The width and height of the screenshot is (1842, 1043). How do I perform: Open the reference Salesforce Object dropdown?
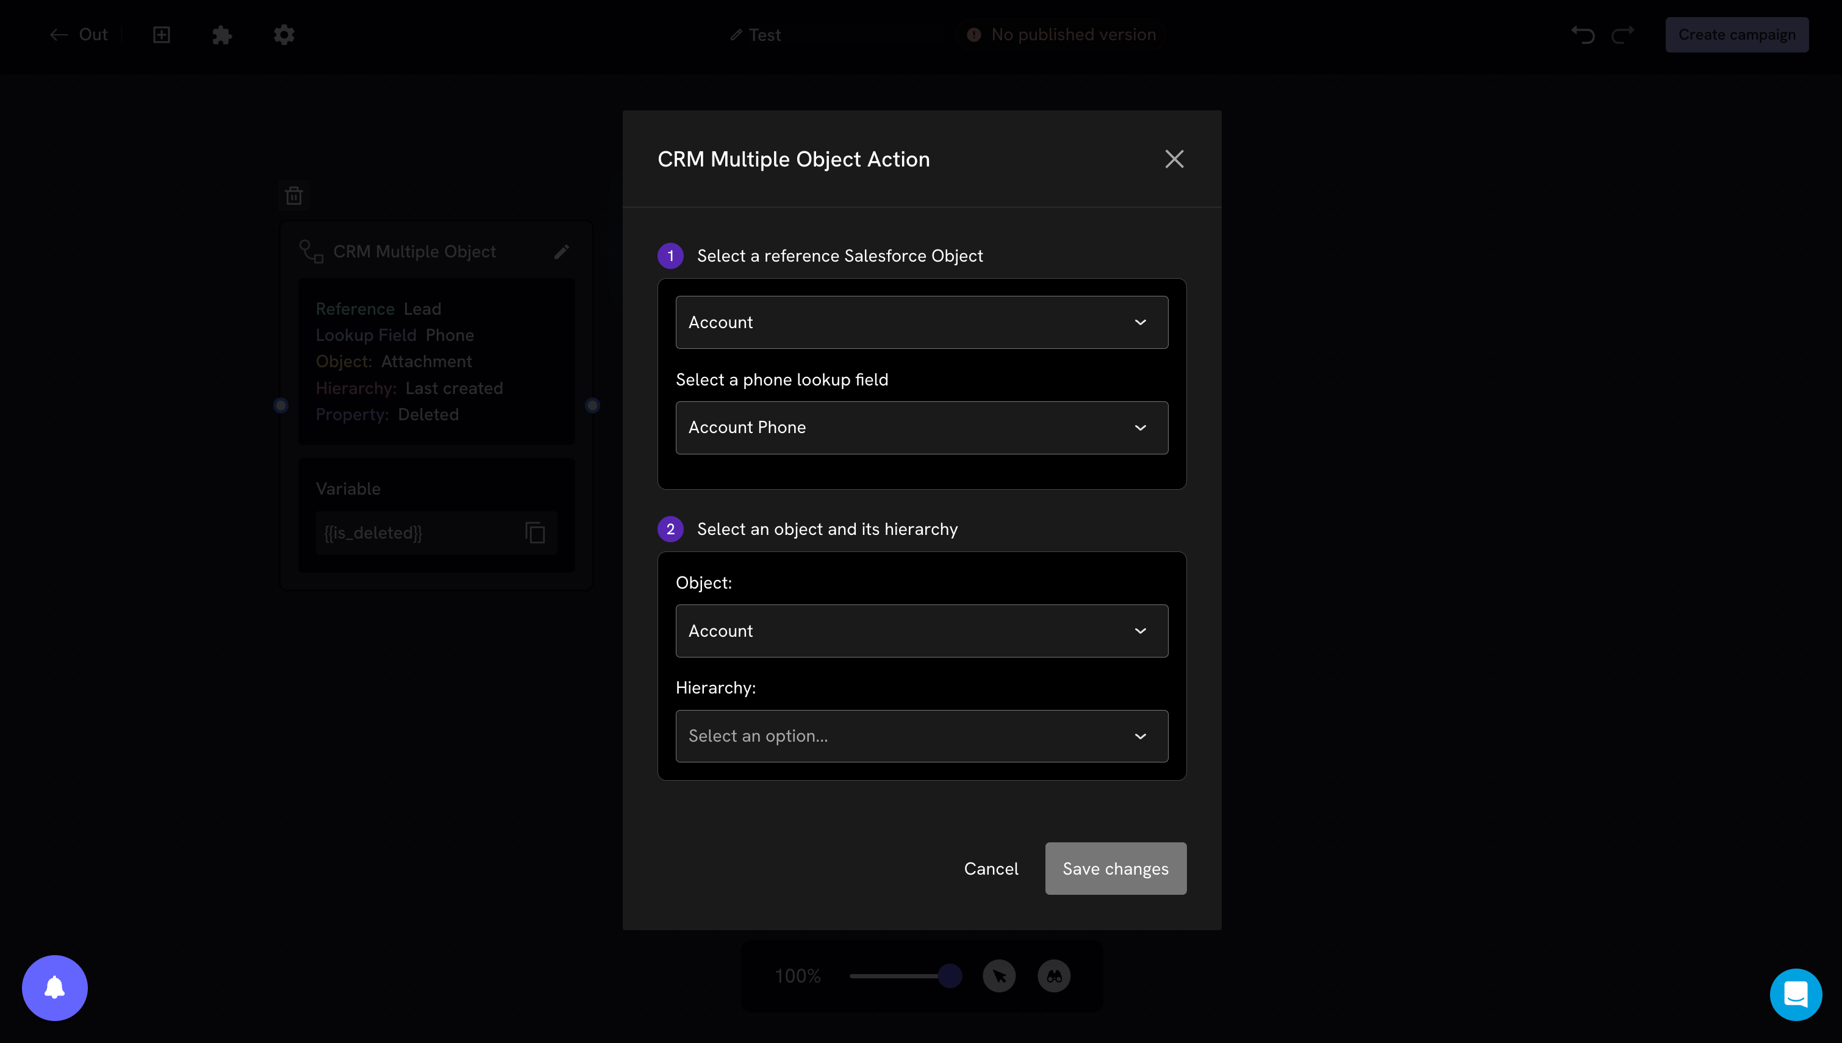pos(922,323)
